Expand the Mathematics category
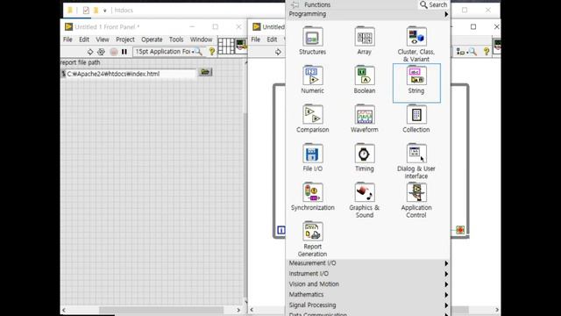 pos(368,295)
